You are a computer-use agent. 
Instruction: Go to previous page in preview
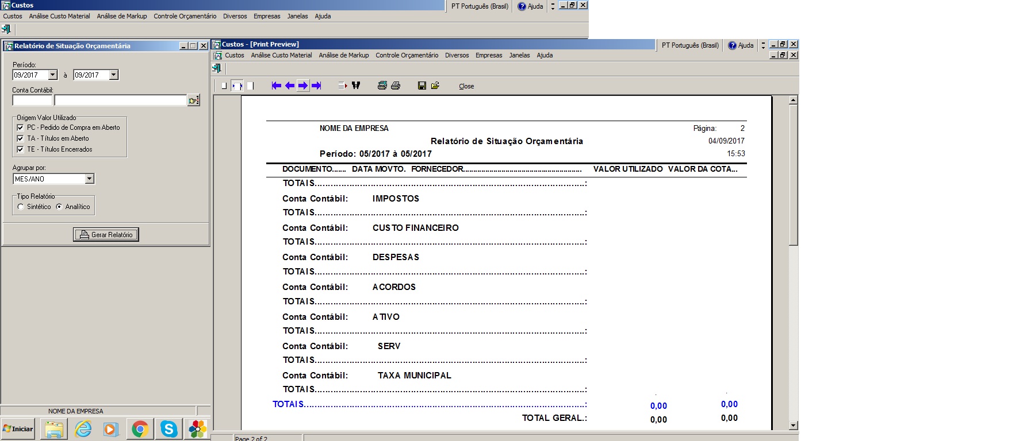tap(290, 86)
